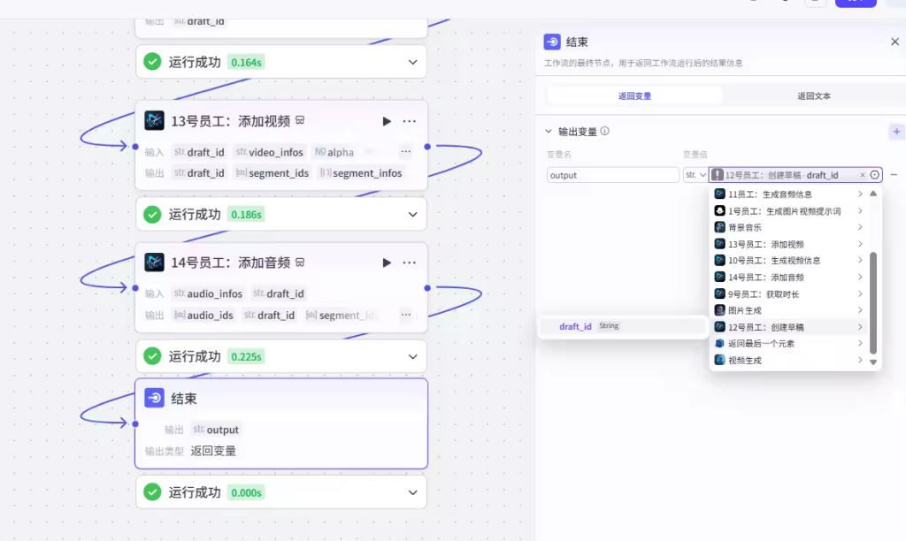Select 视频生成 in the variable dropdown
The image size is (906, 541).
click(744, 361)
